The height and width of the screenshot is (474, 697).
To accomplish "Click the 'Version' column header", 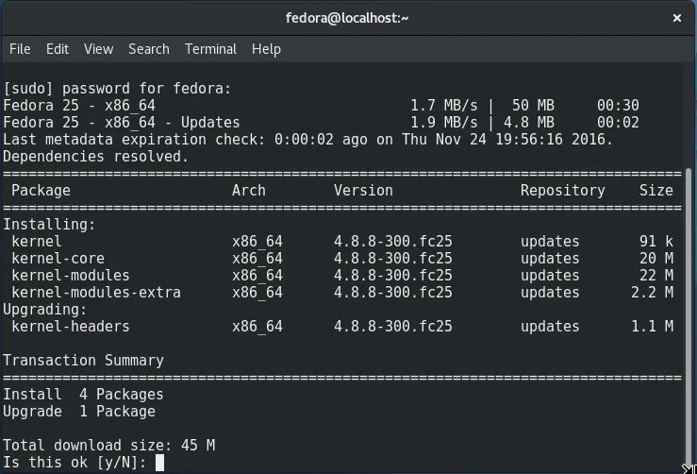I will pyautogui.click(x=364, y=191).
